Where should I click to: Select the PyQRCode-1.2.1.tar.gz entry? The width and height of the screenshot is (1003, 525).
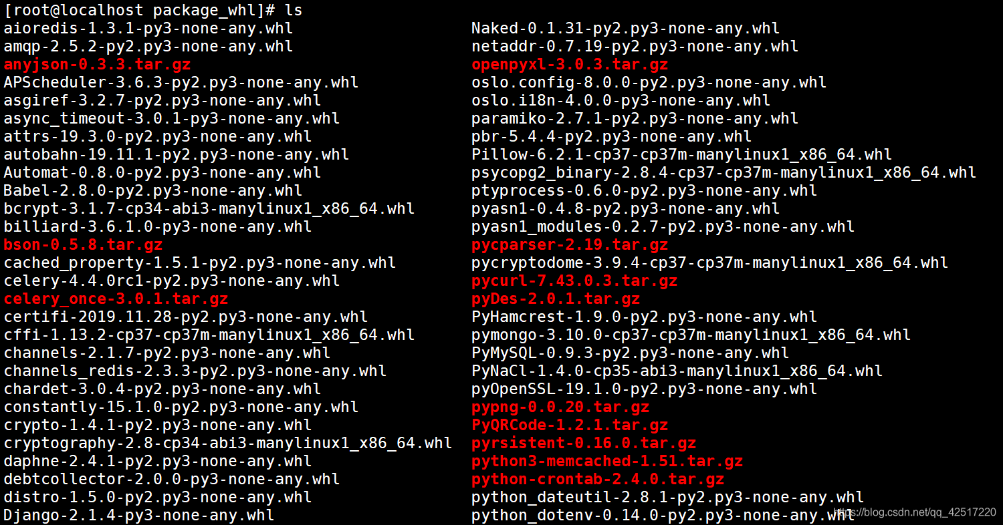pos(568,425)
